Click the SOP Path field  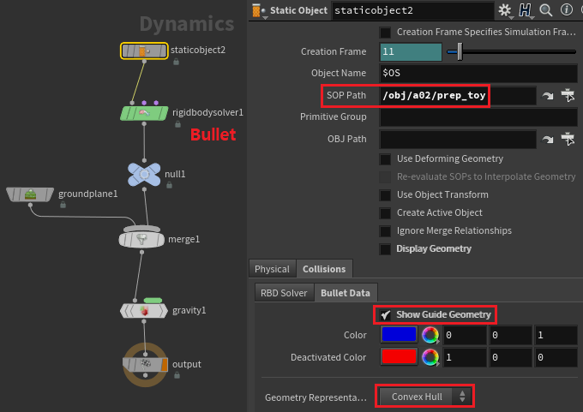coord(458,96)
